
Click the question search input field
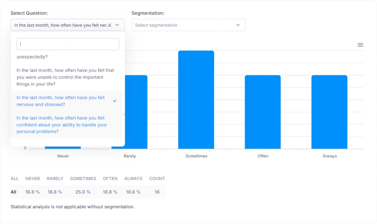click(x=68, y=44)
